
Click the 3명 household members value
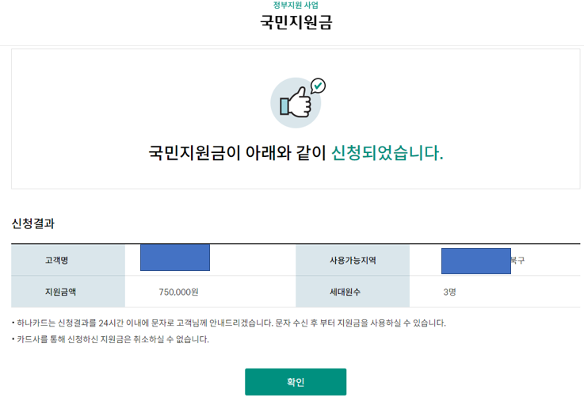coord(449,292)
